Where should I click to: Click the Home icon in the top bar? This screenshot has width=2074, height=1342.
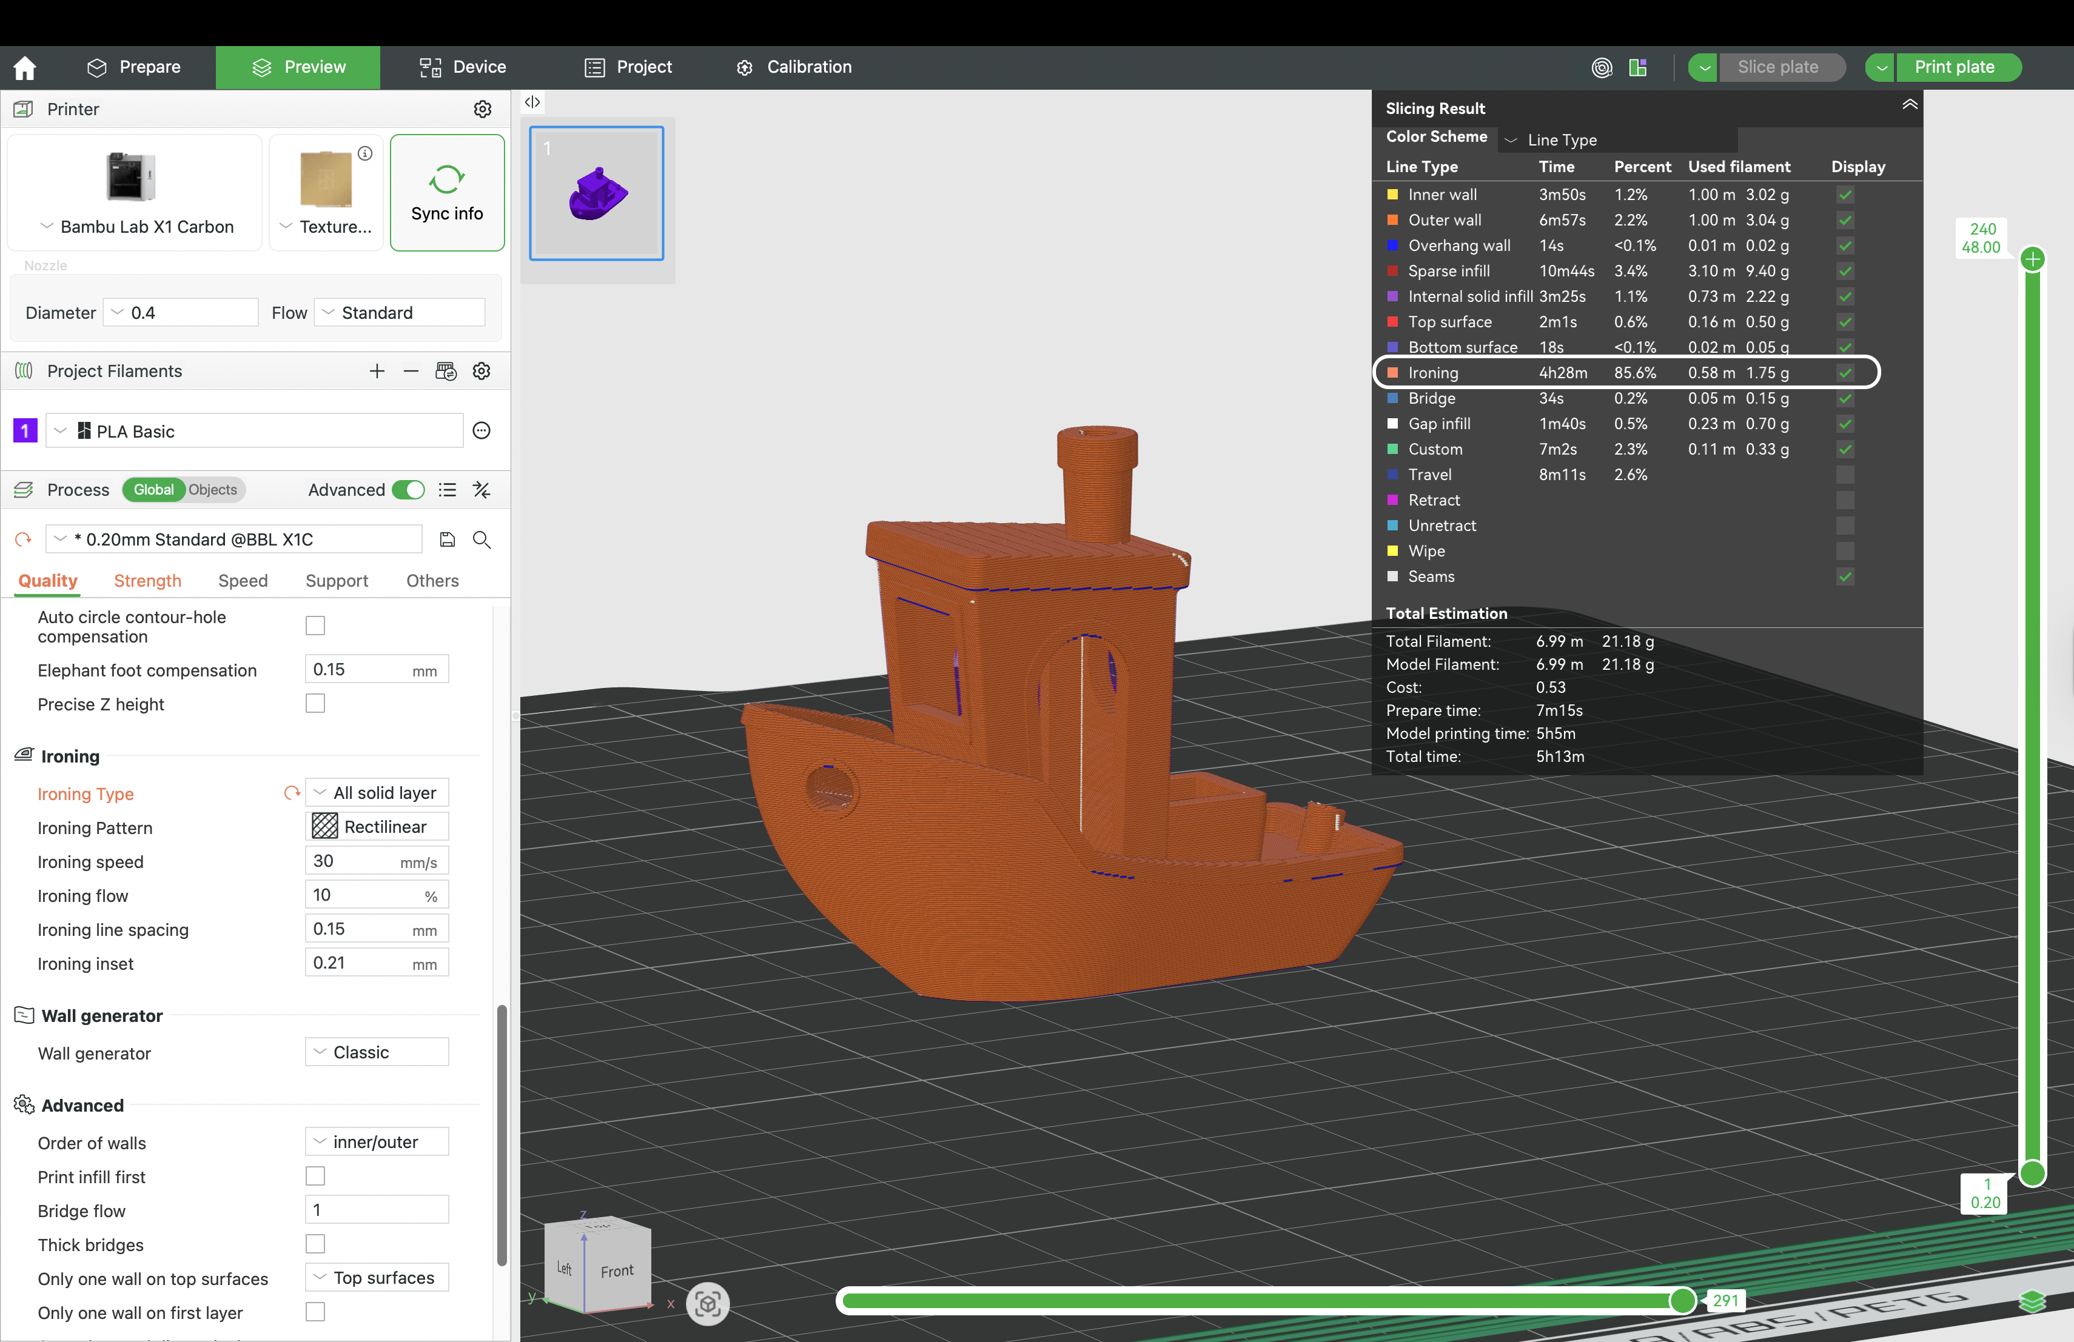pyautogui.click(x=25, y=67)
